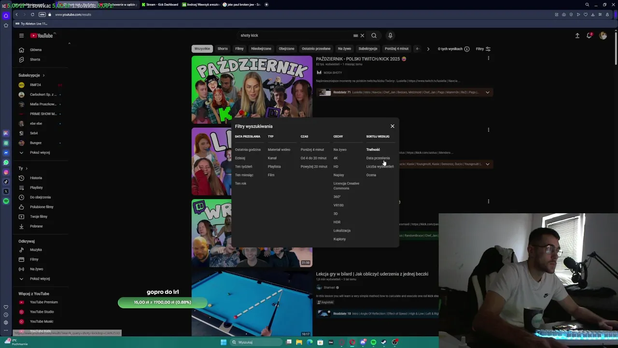Open O tych wynikach info

pos(453,49)
